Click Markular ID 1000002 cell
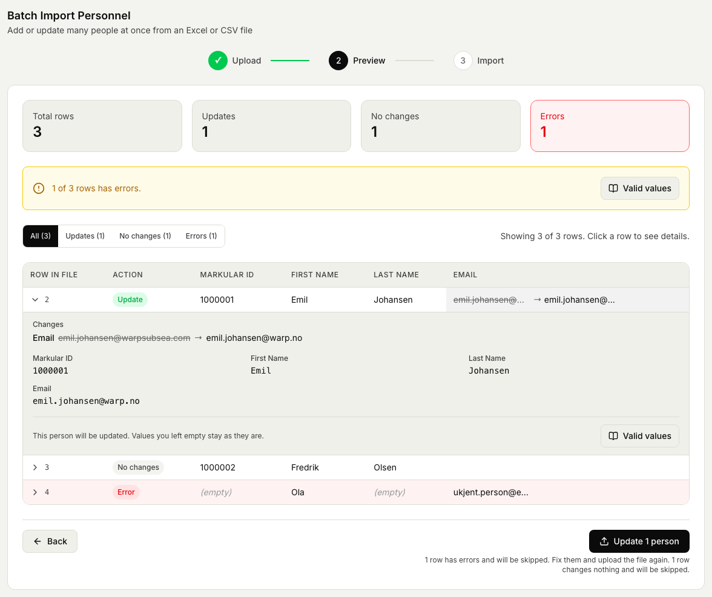 217,467
